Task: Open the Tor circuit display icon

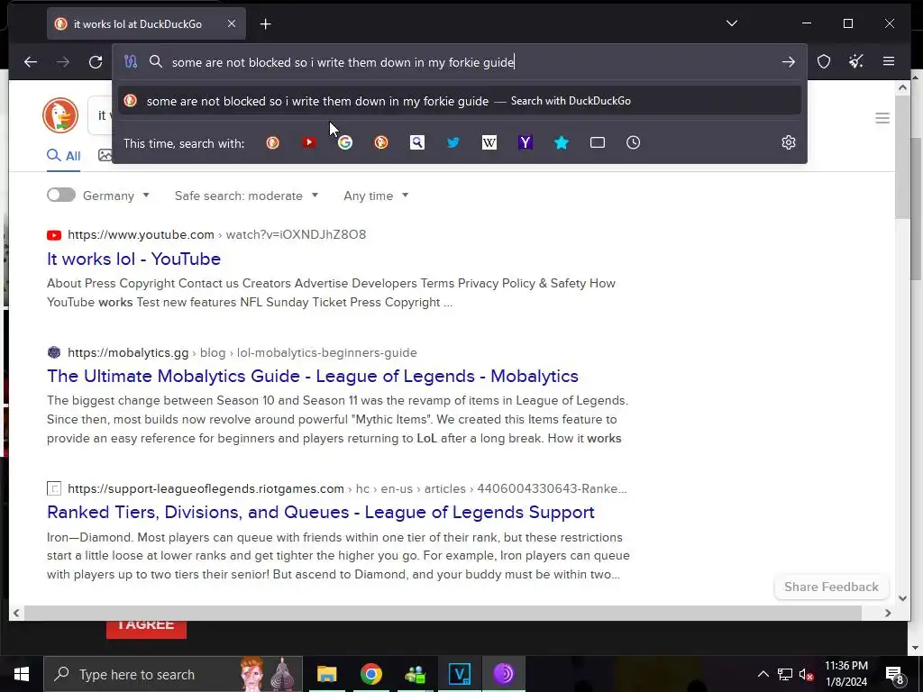Action: click(131, 62)
